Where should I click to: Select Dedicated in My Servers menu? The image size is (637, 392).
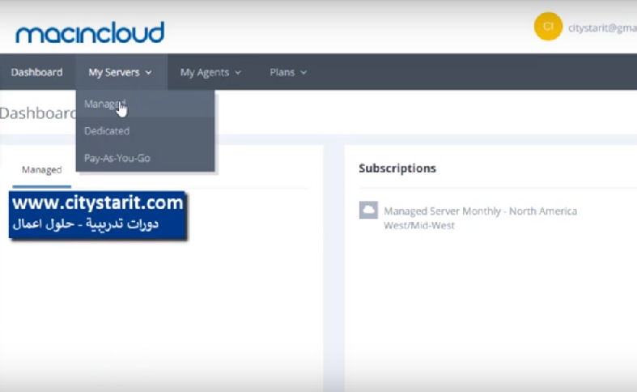pos(145,131)
